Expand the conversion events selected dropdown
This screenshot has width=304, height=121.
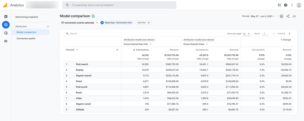point(79,23)
